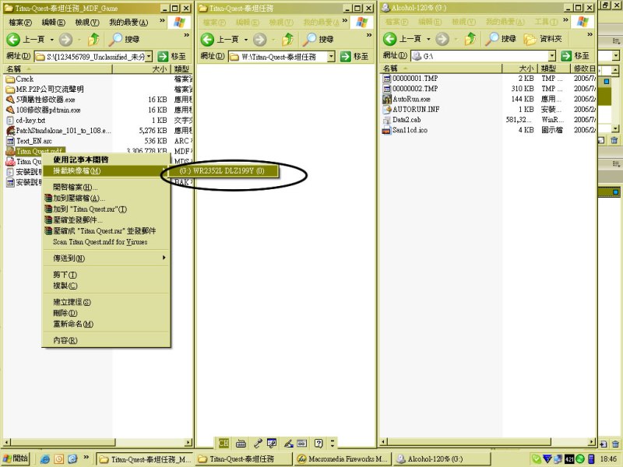
Task: Select the (G:) WR2352L DLZ199Y submenu entry
Action: [x=222, y=170]
